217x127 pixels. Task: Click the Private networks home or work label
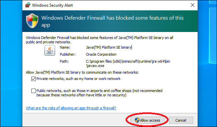coord(78,79)
